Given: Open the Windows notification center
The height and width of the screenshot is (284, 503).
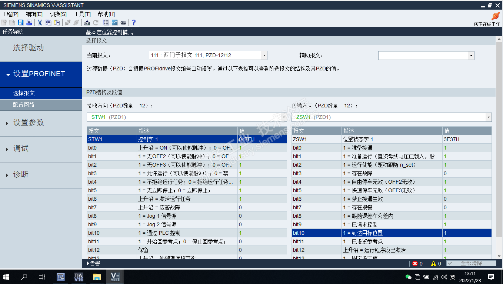Looking at the screenshot, I should (491, 277).
